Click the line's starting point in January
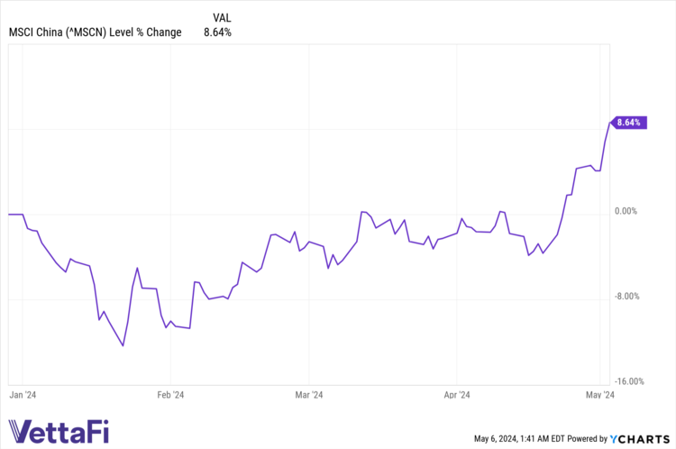 point(8,215)
